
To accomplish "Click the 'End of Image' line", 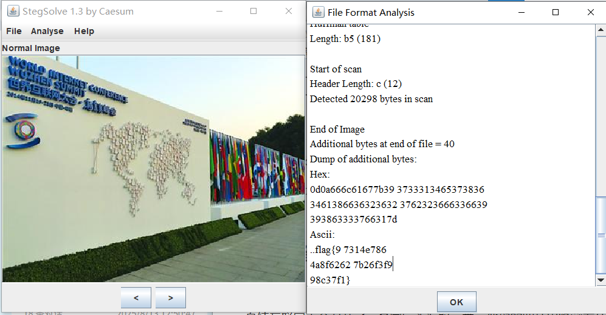I will (337, 129).
